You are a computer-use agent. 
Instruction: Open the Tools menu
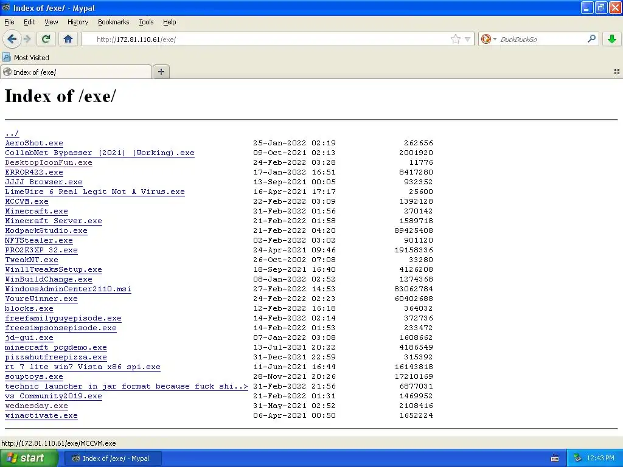coord(146,22)
